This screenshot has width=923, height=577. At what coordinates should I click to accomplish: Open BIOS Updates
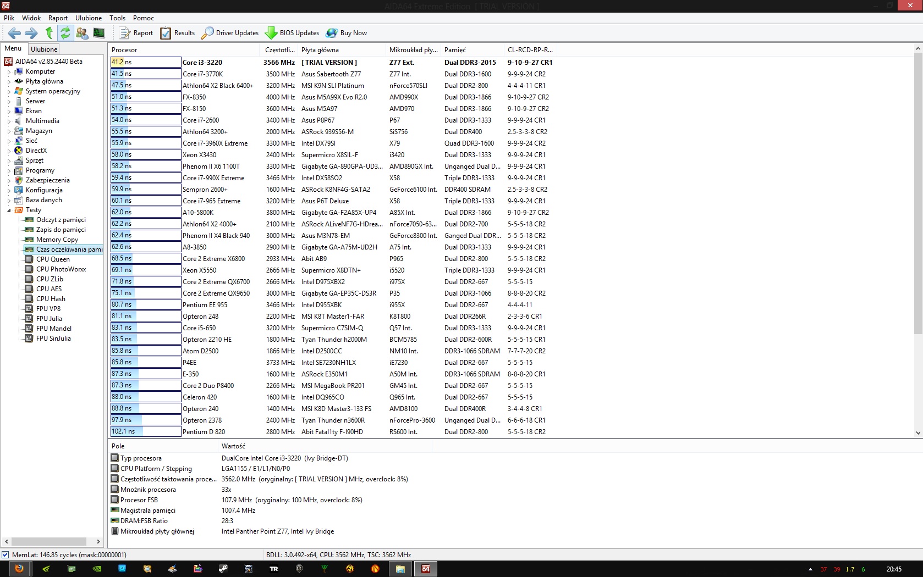pyautogui.click(x=292, y=33)
